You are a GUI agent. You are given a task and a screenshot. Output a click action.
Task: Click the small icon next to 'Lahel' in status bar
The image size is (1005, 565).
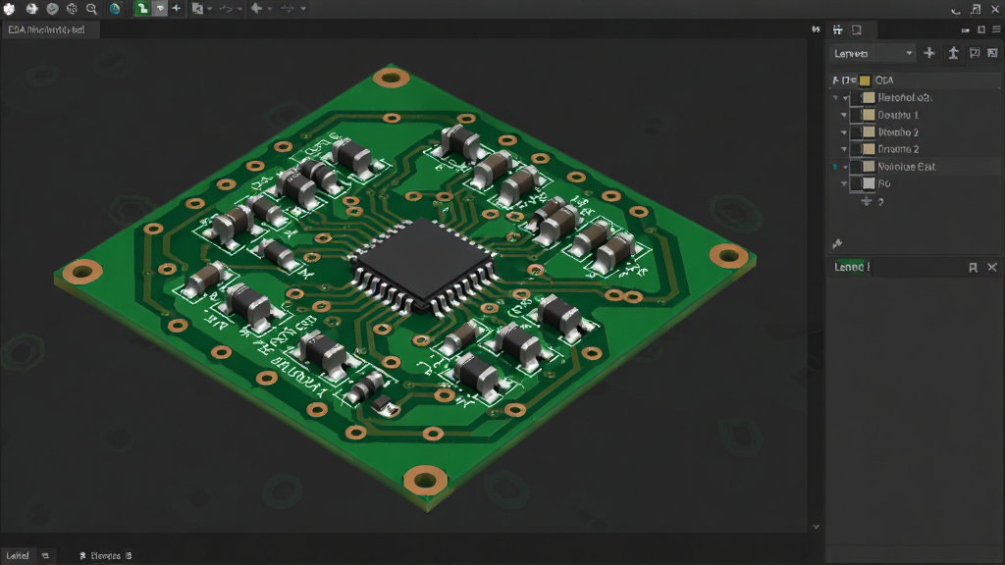(45, 555)
